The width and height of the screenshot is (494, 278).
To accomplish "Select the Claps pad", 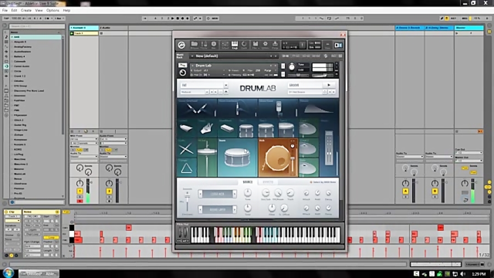I will pos(207,129).
